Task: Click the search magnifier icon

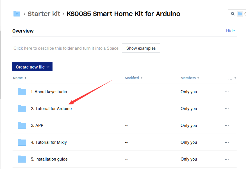Action: pyautogui.click(x=233, y=14)
